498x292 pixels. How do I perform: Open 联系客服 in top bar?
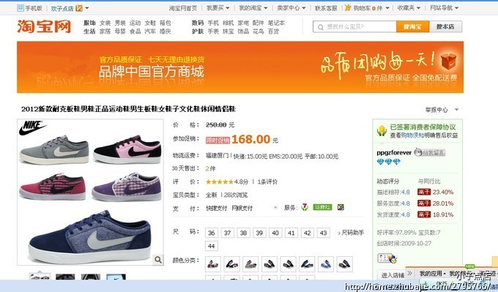click(x=326, y=8)
